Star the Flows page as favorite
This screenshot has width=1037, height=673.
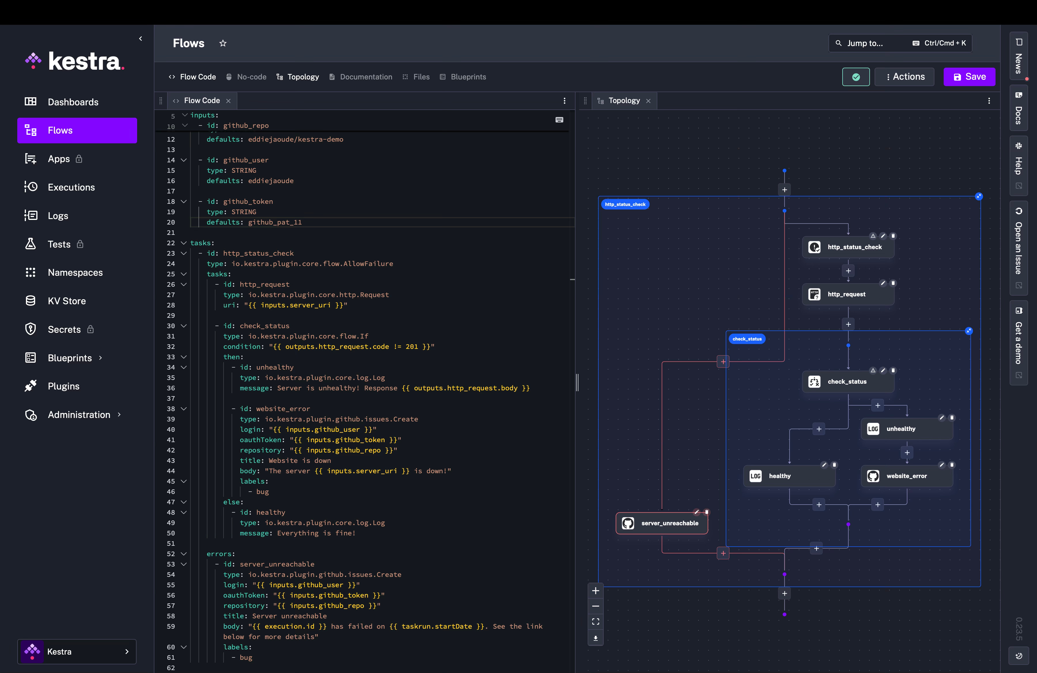pyautogui.click(x=223, y=43)
